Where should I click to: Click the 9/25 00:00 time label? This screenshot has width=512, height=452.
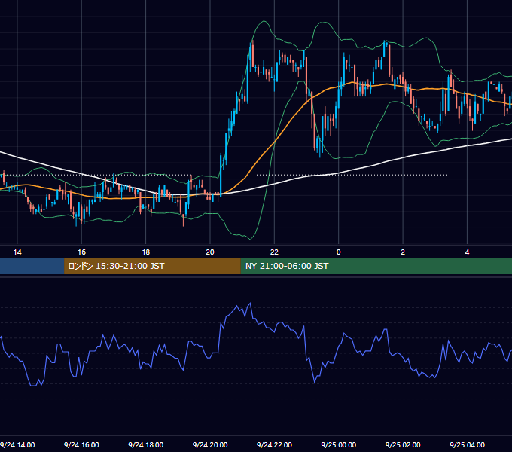click(x=339, y=444)
